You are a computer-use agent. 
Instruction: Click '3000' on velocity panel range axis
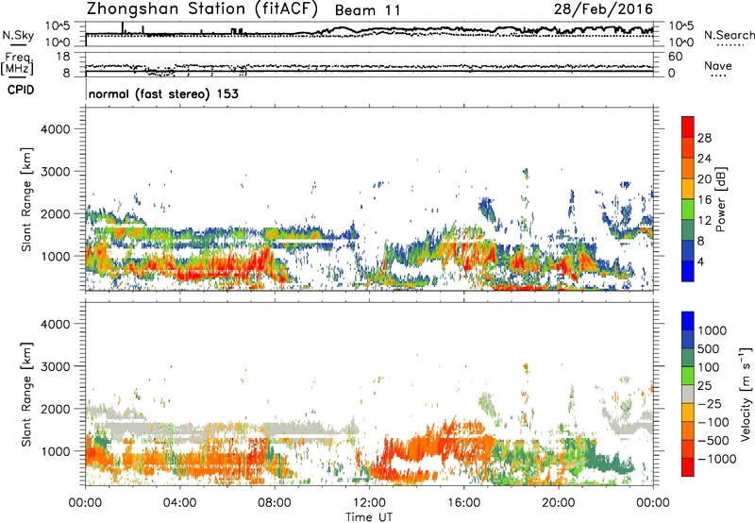(55, 366)
